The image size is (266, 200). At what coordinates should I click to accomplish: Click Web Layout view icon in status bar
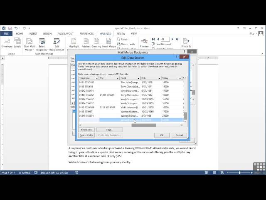[x=222, y=173]
